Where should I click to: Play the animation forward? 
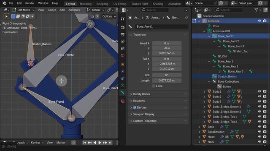pyautogui.click(x=100, y=143)
